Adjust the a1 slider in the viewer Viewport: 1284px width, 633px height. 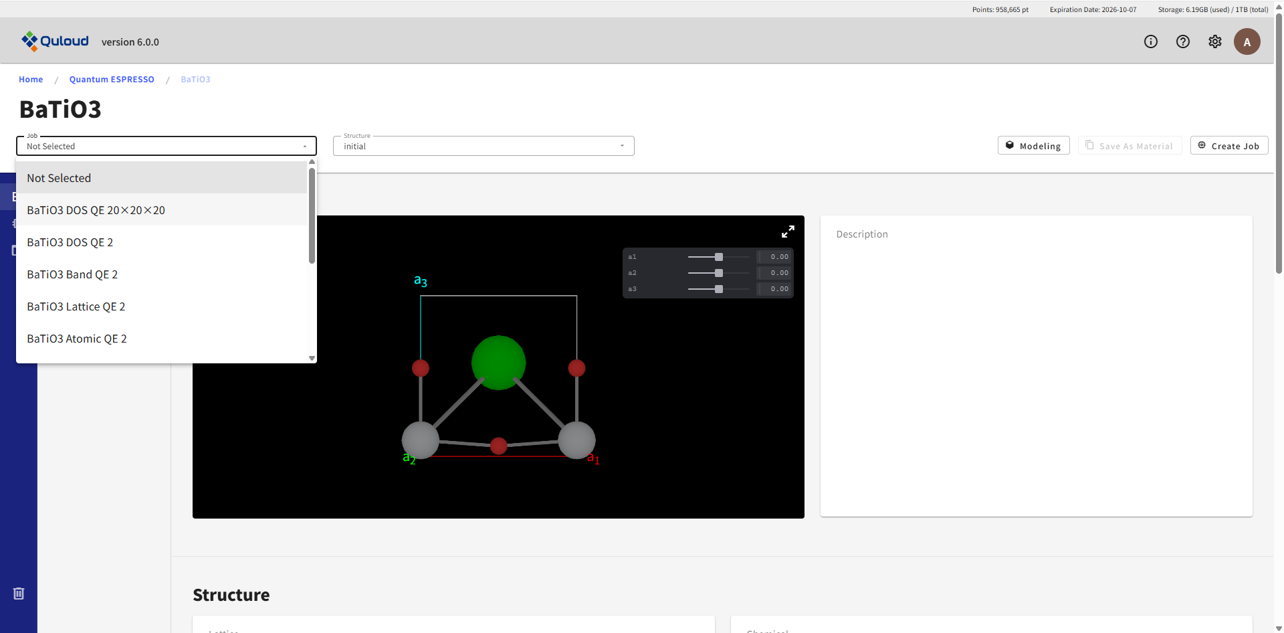(718, 257)
